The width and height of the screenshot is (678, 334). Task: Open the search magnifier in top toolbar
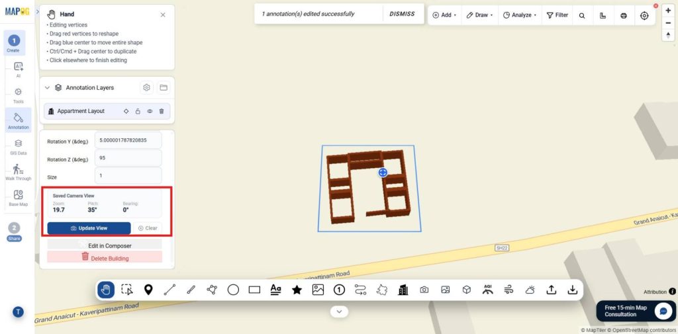pyautogui.click(x=582, y=15)
